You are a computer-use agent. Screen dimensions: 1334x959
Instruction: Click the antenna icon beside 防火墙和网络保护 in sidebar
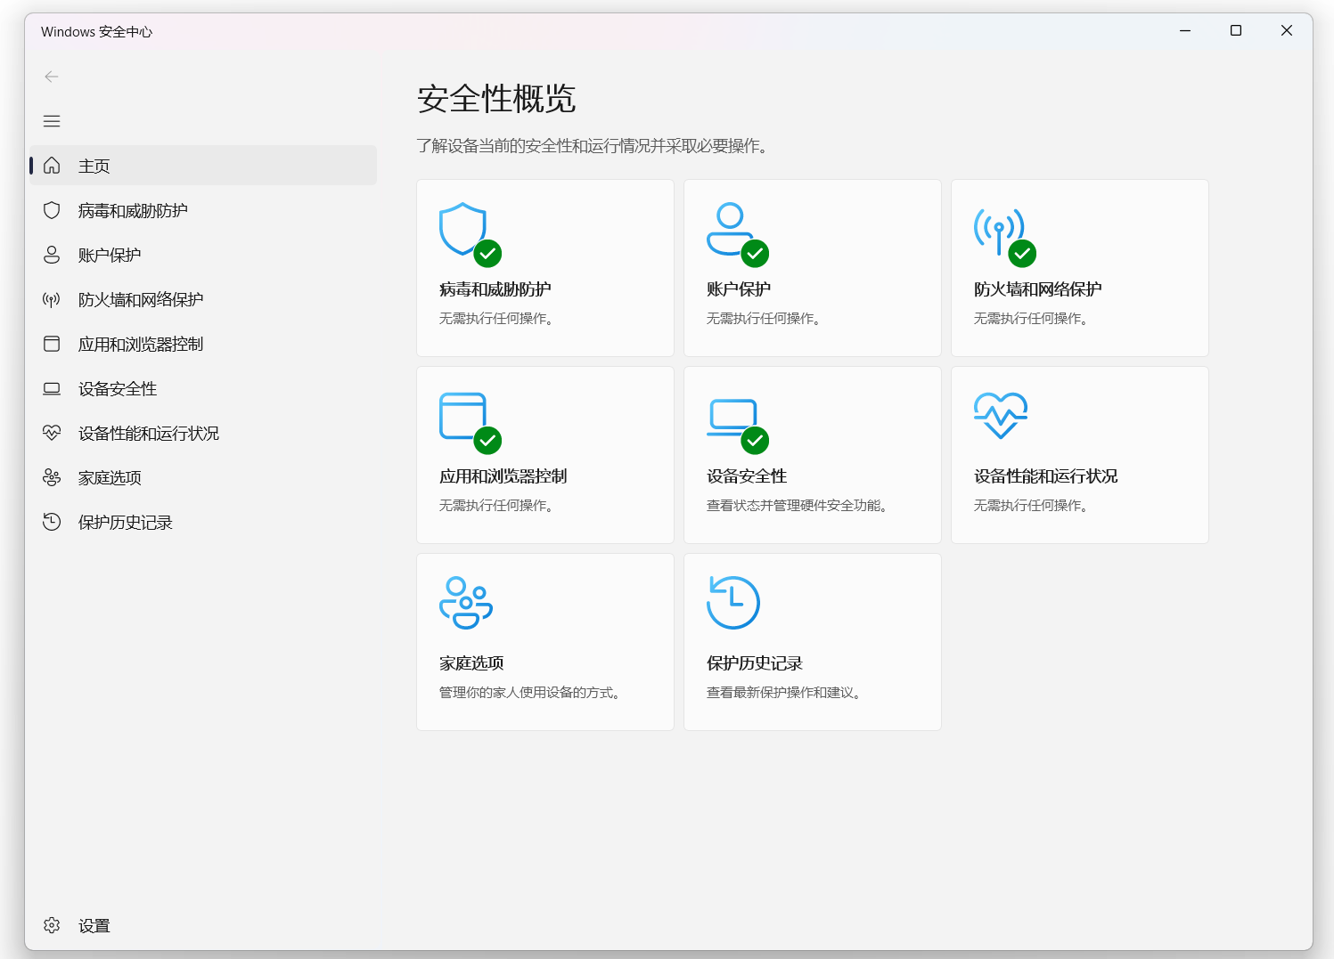(x=52, y=299)
